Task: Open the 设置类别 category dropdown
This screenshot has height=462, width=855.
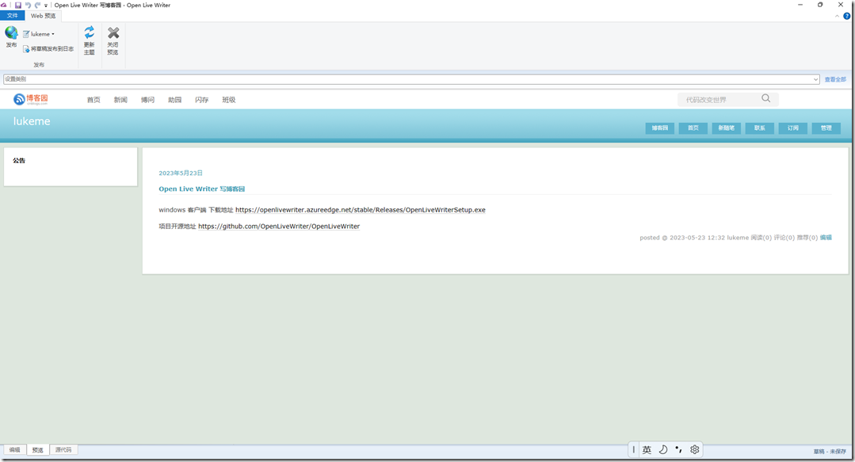Action: click(x=411, y=79)
